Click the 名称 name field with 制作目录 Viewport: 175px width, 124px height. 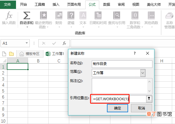[x=122, y=64]
